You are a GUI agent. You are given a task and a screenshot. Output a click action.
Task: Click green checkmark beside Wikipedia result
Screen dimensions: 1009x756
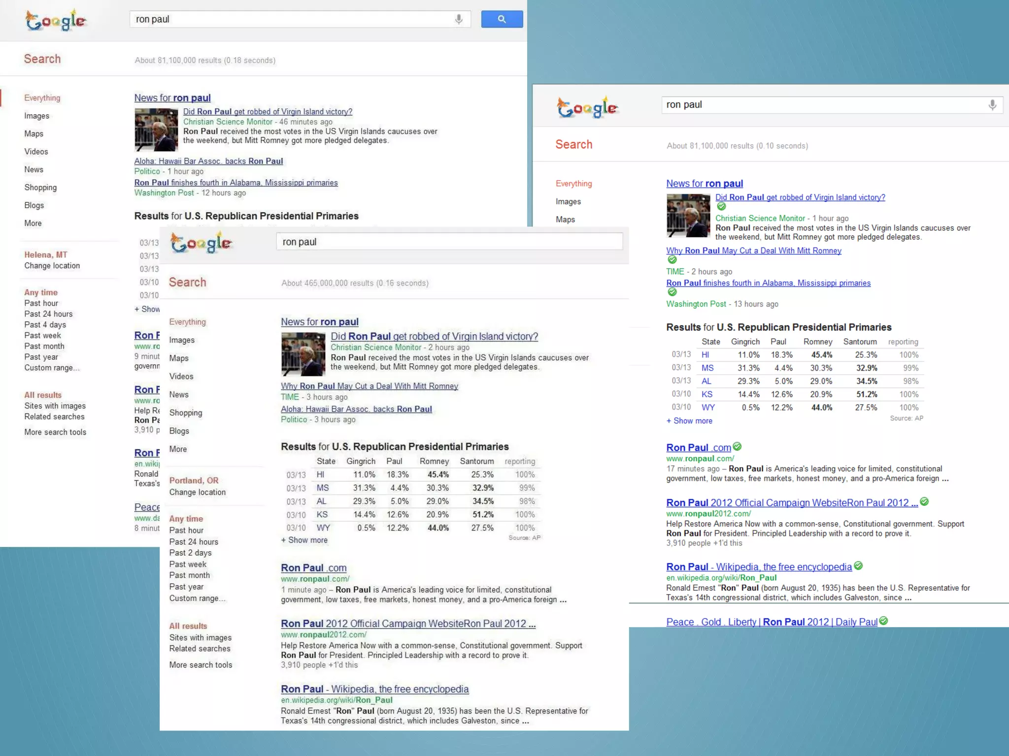[858, 566]
